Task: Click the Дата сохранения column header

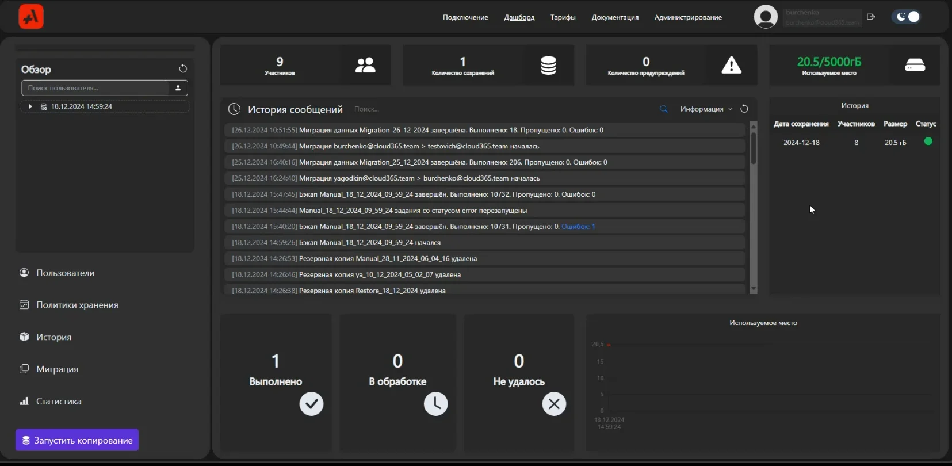Action: click(x=801, y=124)
